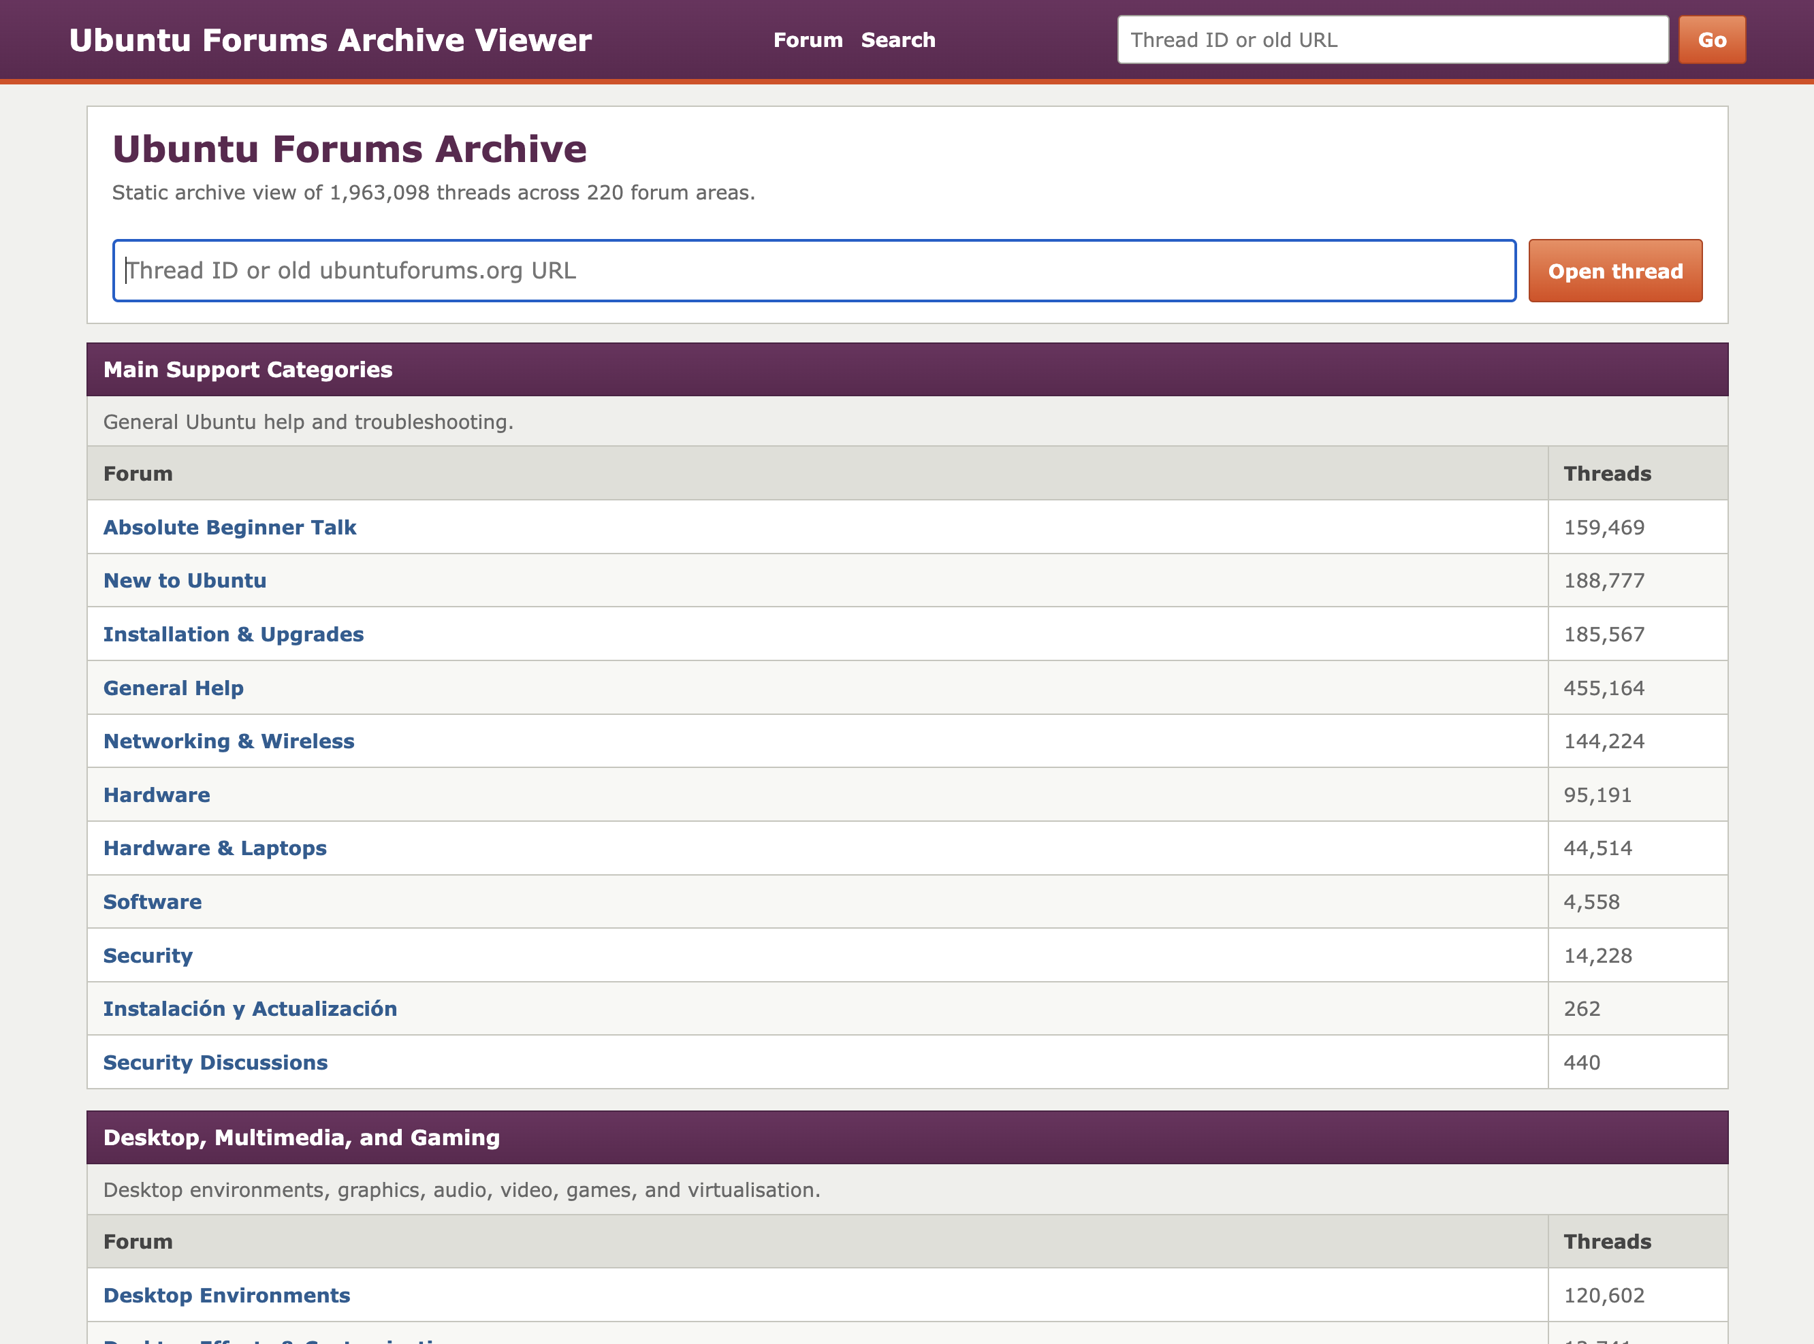This screenshot has width=1814, height=1344.
Task: Click the 440 thread count for Security Discussions
Action: [1582, 1063]
